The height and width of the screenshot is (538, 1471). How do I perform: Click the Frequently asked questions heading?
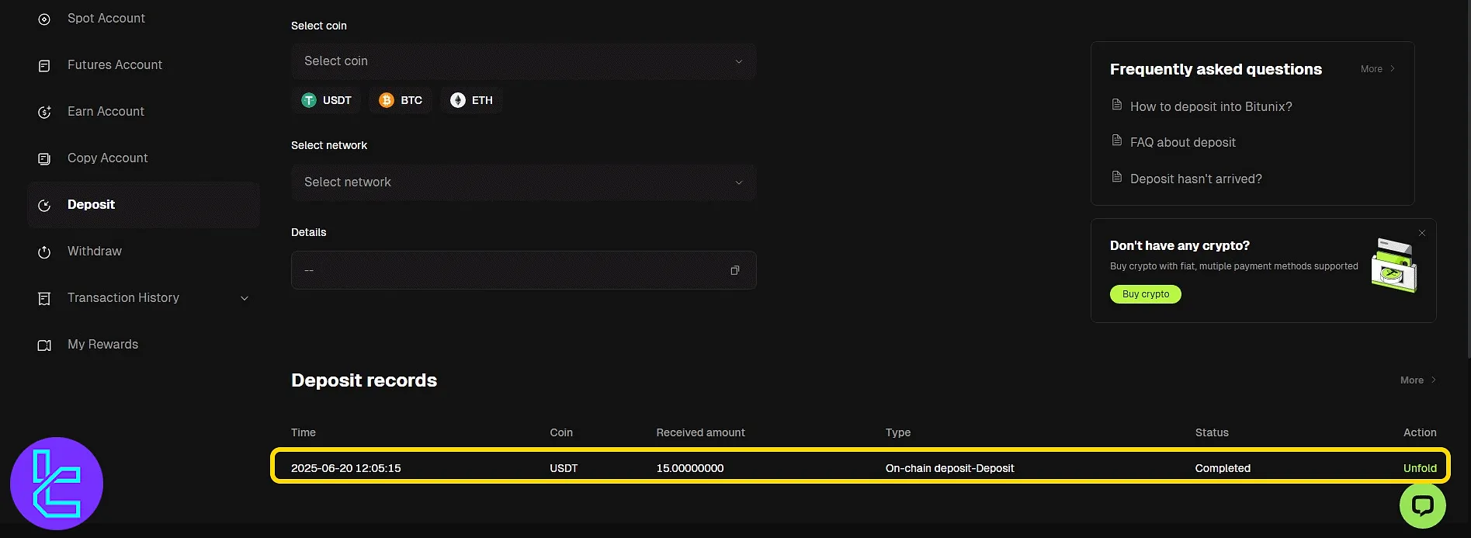tap(1216, 69)
